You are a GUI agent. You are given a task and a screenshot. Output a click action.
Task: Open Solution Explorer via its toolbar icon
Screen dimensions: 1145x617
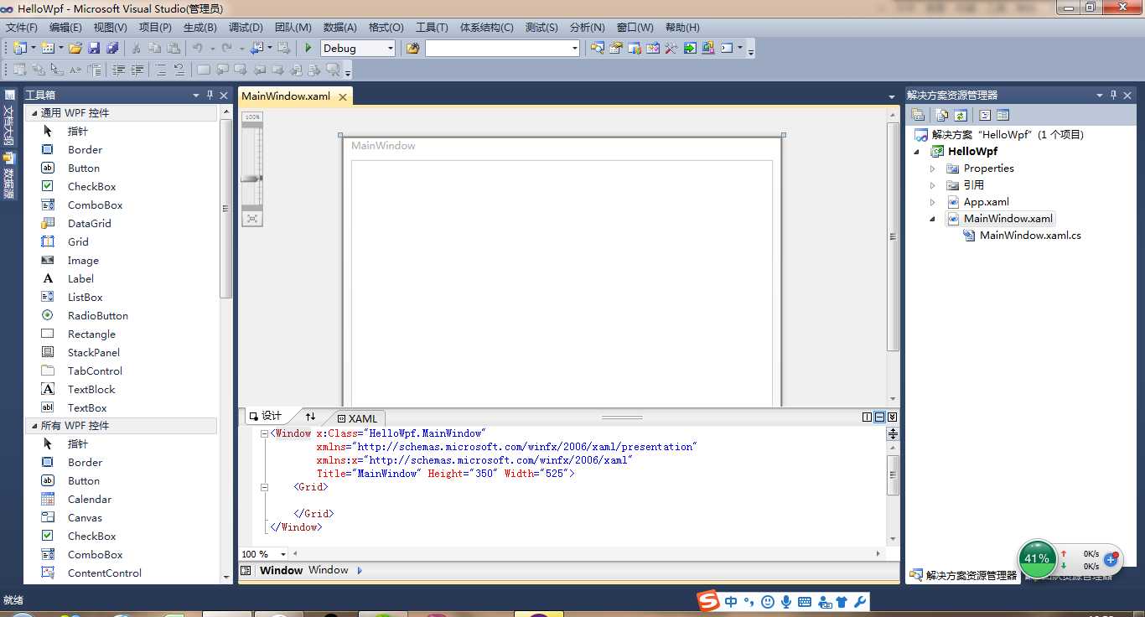597,48
